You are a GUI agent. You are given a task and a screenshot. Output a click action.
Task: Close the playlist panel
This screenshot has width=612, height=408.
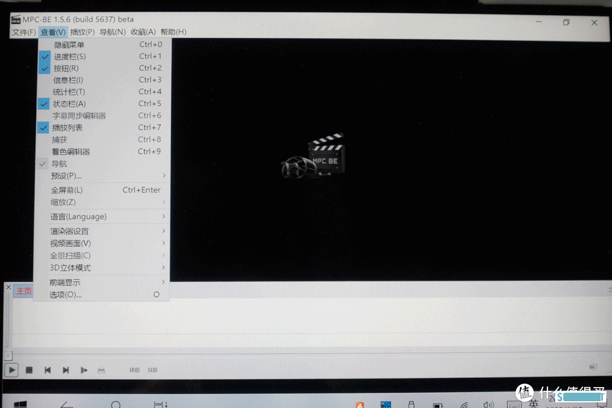(x=8, y=287)
